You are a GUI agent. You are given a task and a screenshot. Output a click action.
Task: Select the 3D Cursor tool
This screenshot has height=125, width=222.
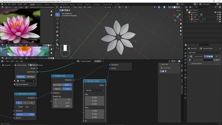pos(58,19)
